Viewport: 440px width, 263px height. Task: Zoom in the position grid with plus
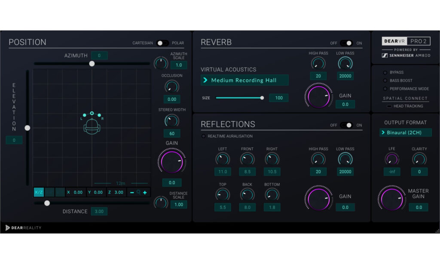point(145,192)
